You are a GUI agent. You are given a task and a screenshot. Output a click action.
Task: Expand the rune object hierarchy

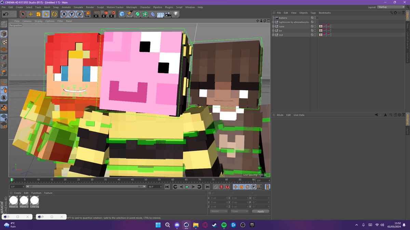pyautogui.click(x=273, y=26)
